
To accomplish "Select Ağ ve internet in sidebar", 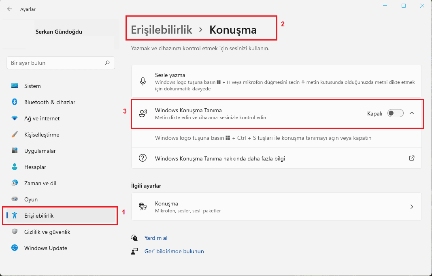I will click(x=61, y=118).
